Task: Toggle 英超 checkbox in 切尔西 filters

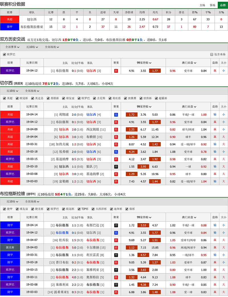Action: (4, 98)
